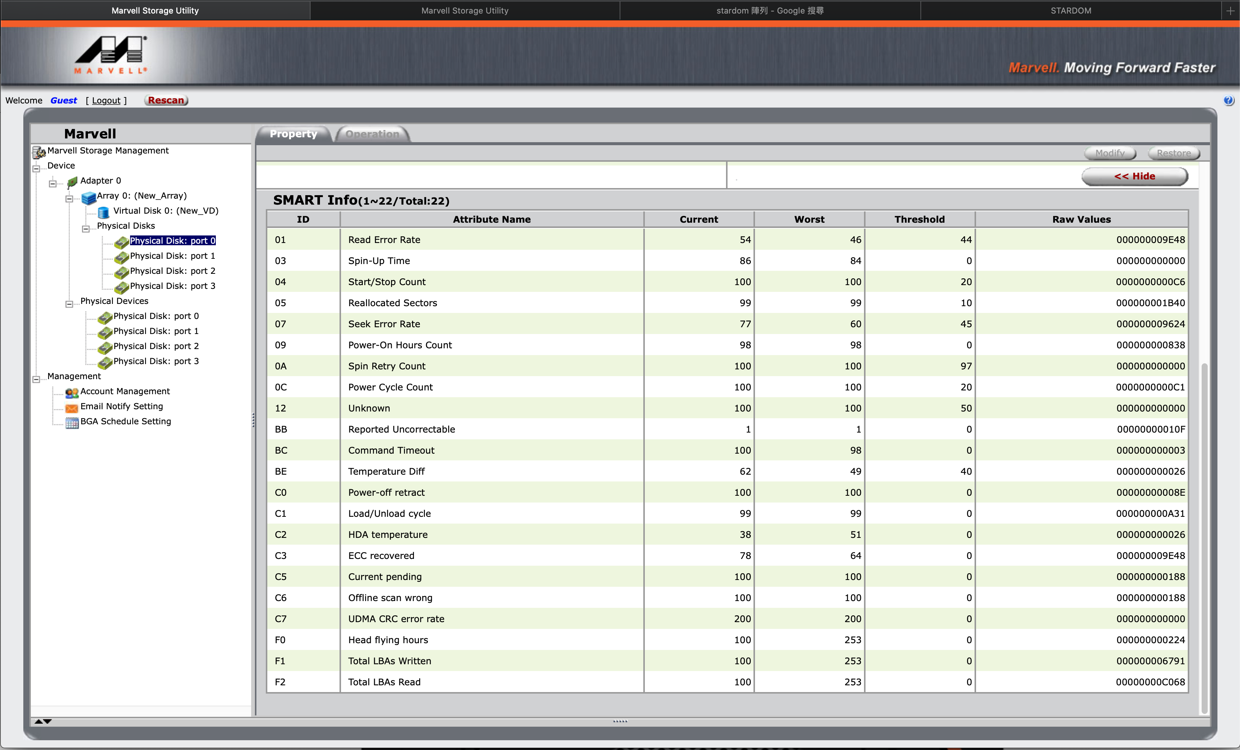Switch to first Marvell Storage Utility browser tab
Image resolution: width=1240 pixels, height=750 pixels.
point(155,11)
